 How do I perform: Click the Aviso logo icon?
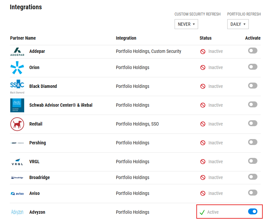click(x=17, y=194)
